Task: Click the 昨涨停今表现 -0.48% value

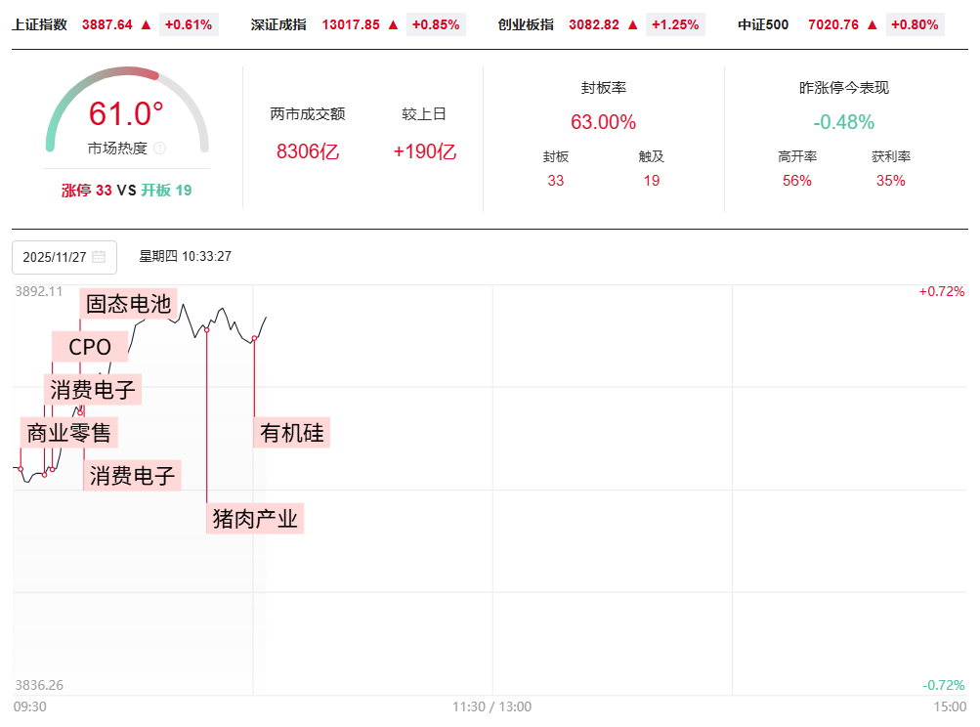Action: pos(843,122)
